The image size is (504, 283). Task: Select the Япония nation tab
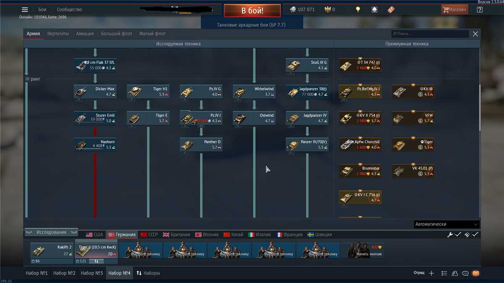[x=207, y=235]
